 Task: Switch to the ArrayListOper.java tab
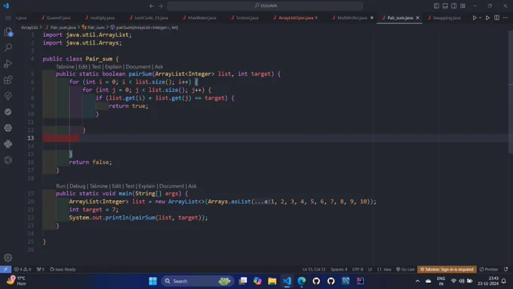point(296,17)
